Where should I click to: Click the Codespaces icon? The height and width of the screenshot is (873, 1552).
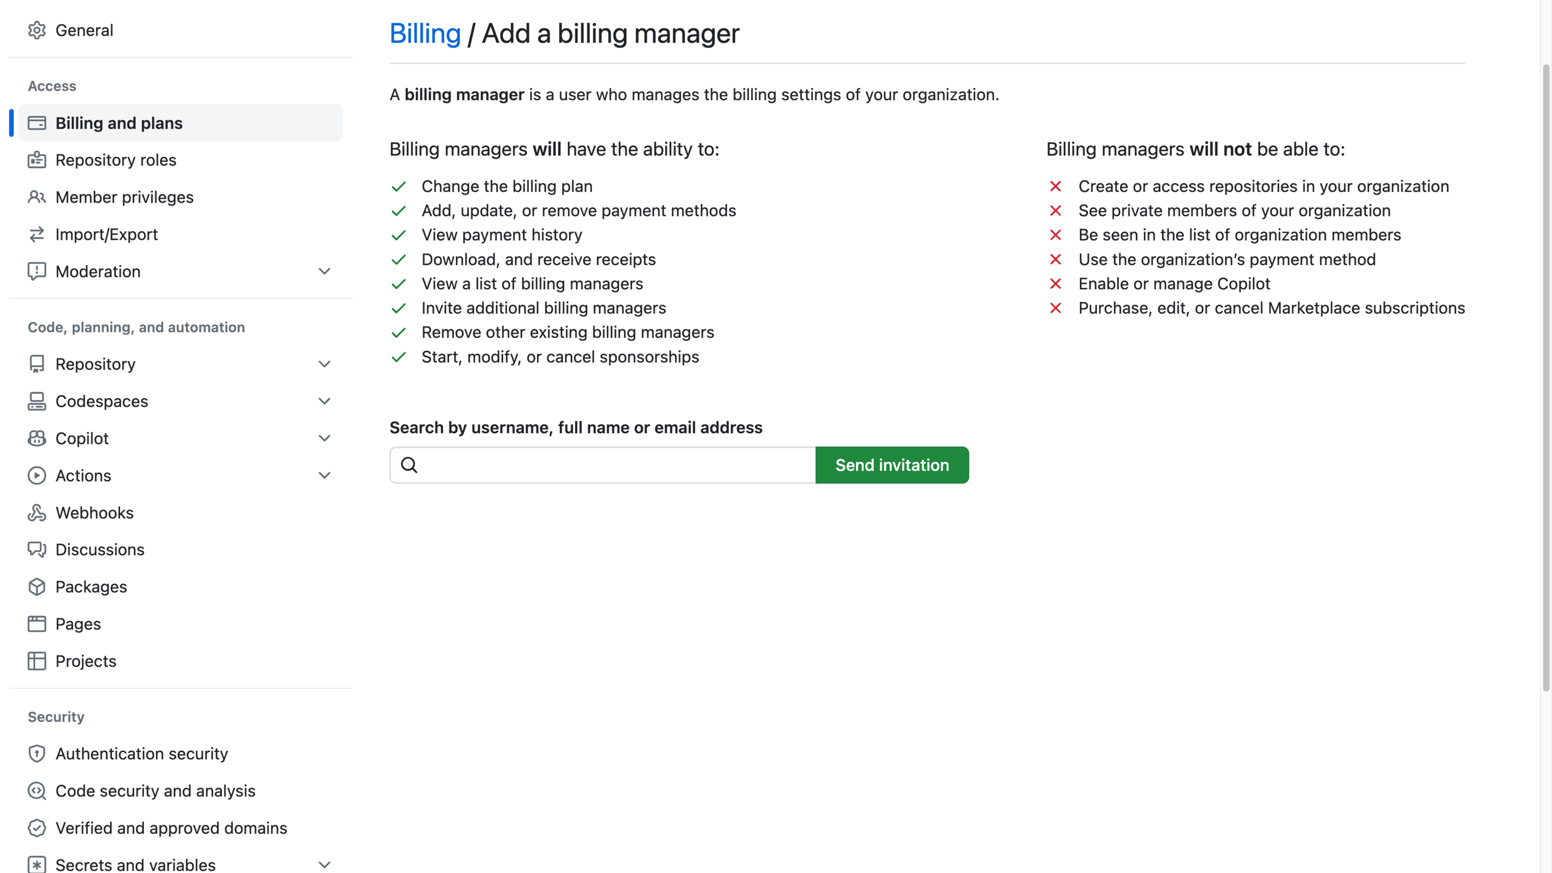[37, 400]
